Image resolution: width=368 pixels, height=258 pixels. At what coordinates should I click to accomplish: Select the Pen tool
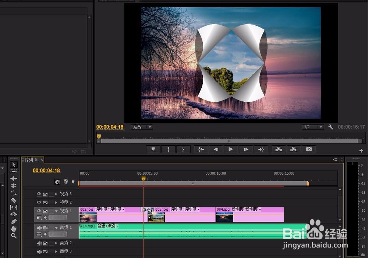pos(14,221)
